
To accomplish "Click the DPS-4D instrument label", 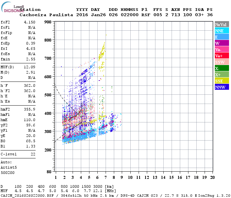I will point(127,195).
